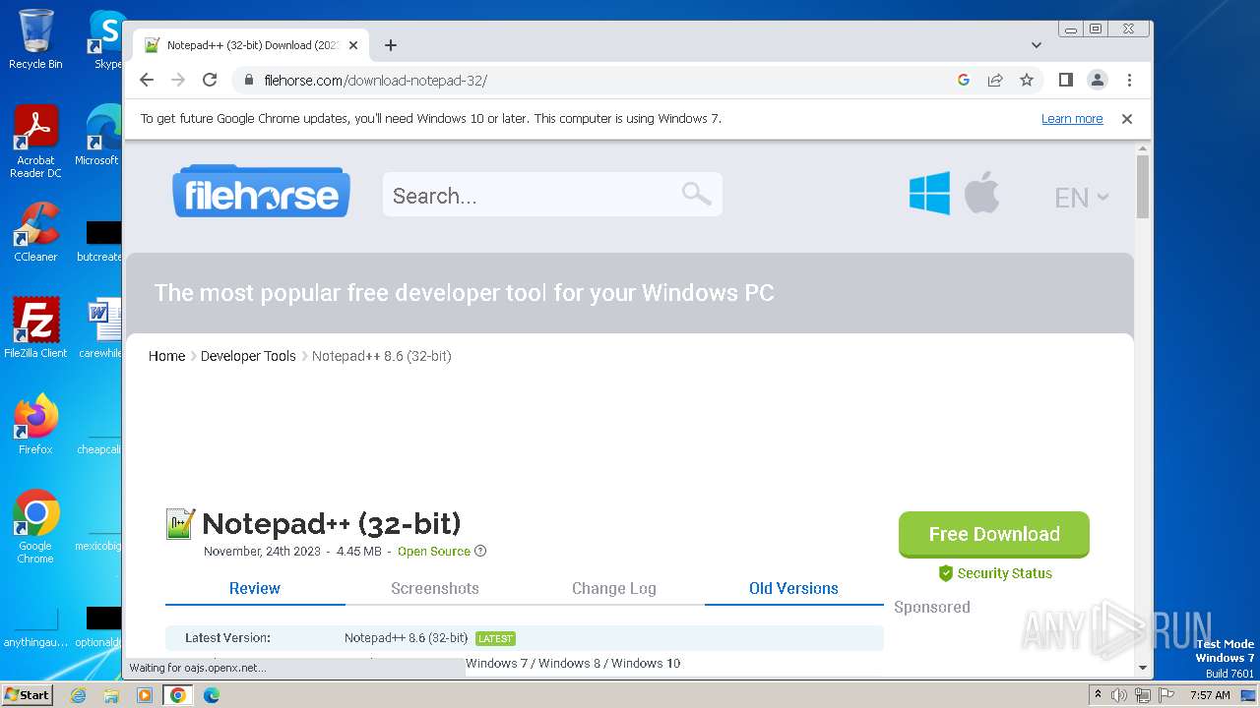Click the search magnifier icon

click(696, 194)
